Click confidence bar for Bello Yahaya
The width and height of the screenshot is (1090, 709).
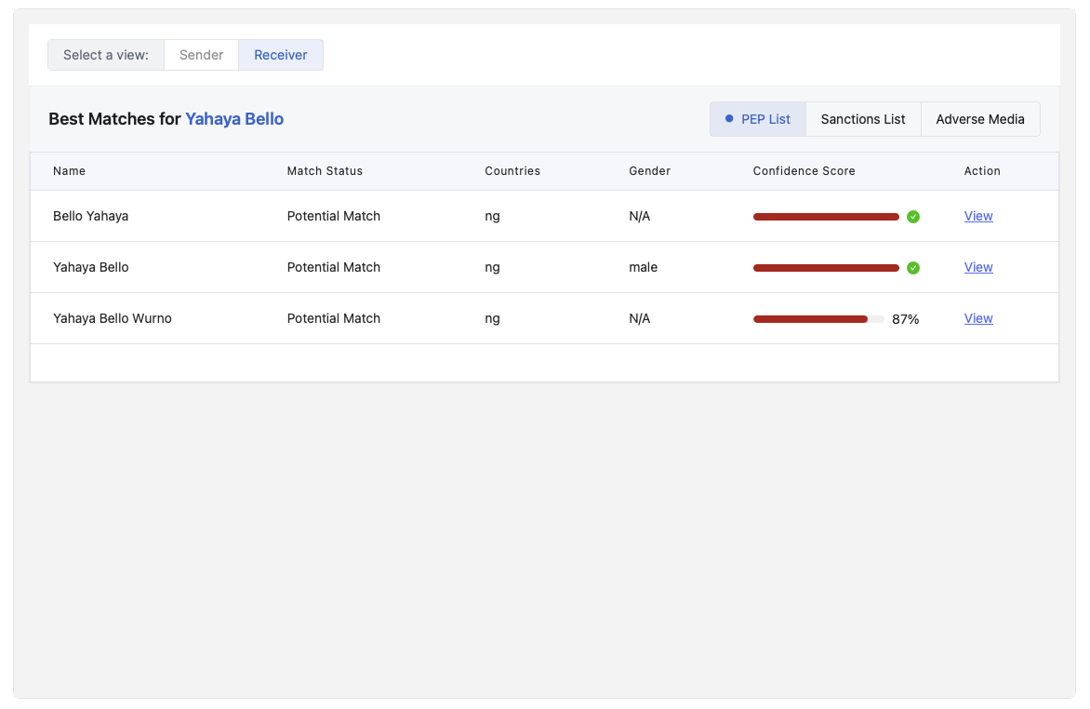click(x=826, y=217)
